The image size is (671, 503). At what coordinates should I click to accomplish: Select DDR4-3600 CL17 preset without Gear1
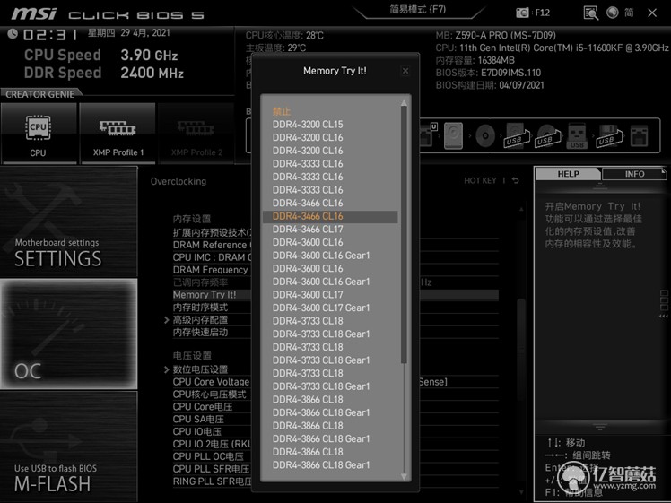[308, 295]
